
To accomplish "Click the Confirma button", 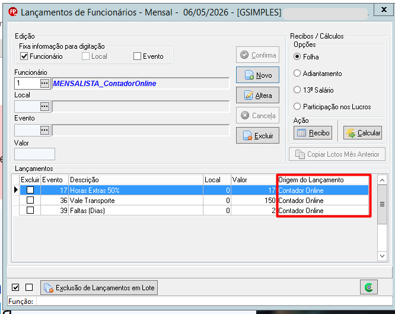I will tap(257, 55).
